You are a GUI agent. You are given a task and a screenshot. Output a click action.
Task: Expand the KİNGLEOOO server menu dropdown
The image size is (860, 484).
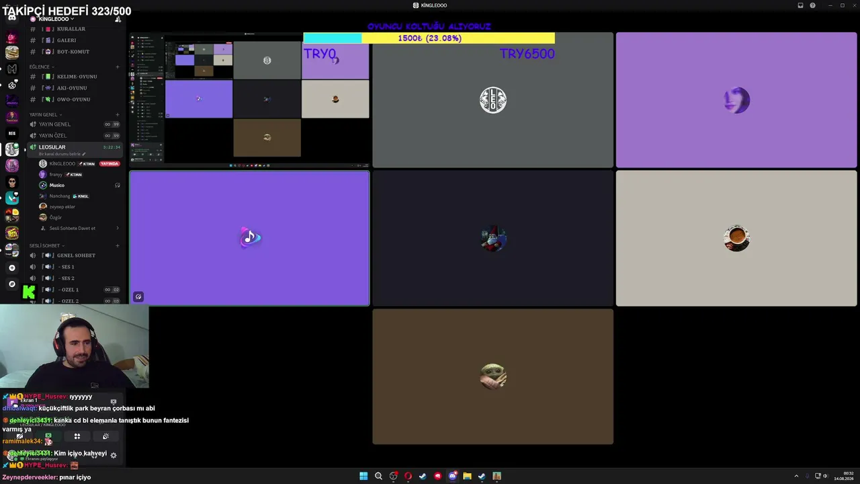pos(56,19)
